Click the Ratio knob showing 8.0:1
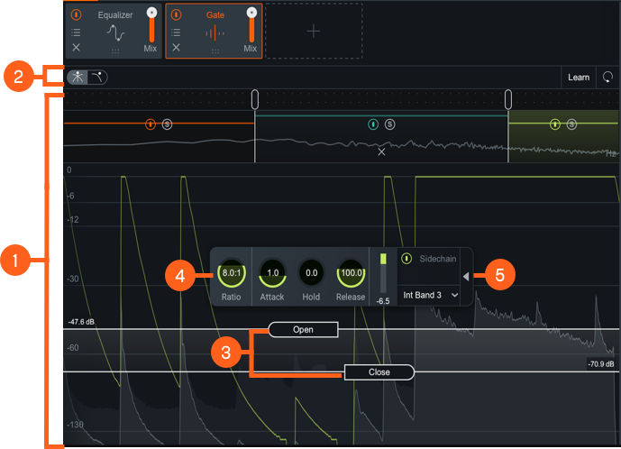The width and height of the screenshot is (621, 449). click(232, 273)
